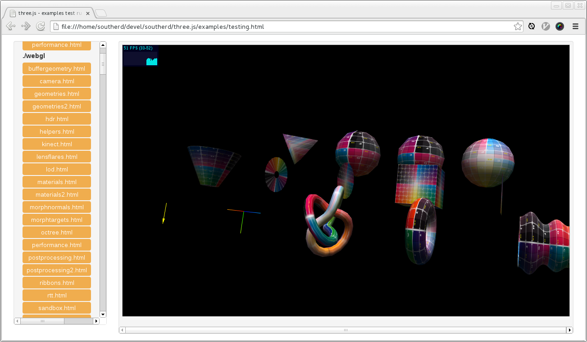Open webgl performance.html below octree.html
The width and height of the screenshot is (587, 342).
pos(57,245)
